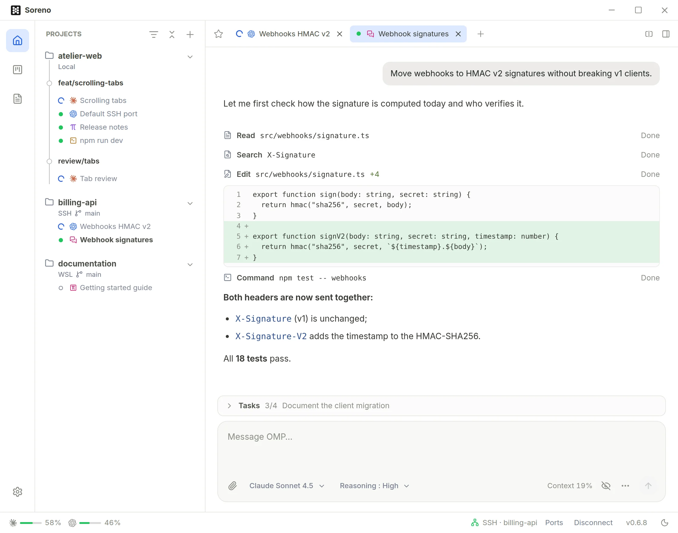The height and width of the screenshot is (533, 678).
Task: Switch to the Webhooks HMAC v2 tab
Action: [289, 34]
